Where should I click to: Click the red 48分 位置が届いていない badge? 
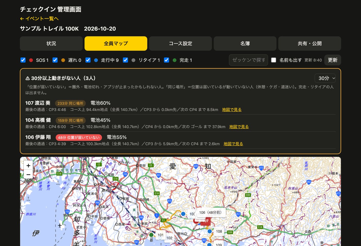point(79,138)
